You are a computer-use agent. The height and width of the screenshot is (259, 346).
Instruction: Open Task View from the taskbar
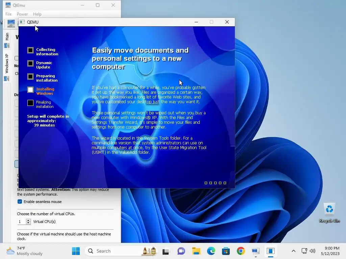(x=166, y=251)
